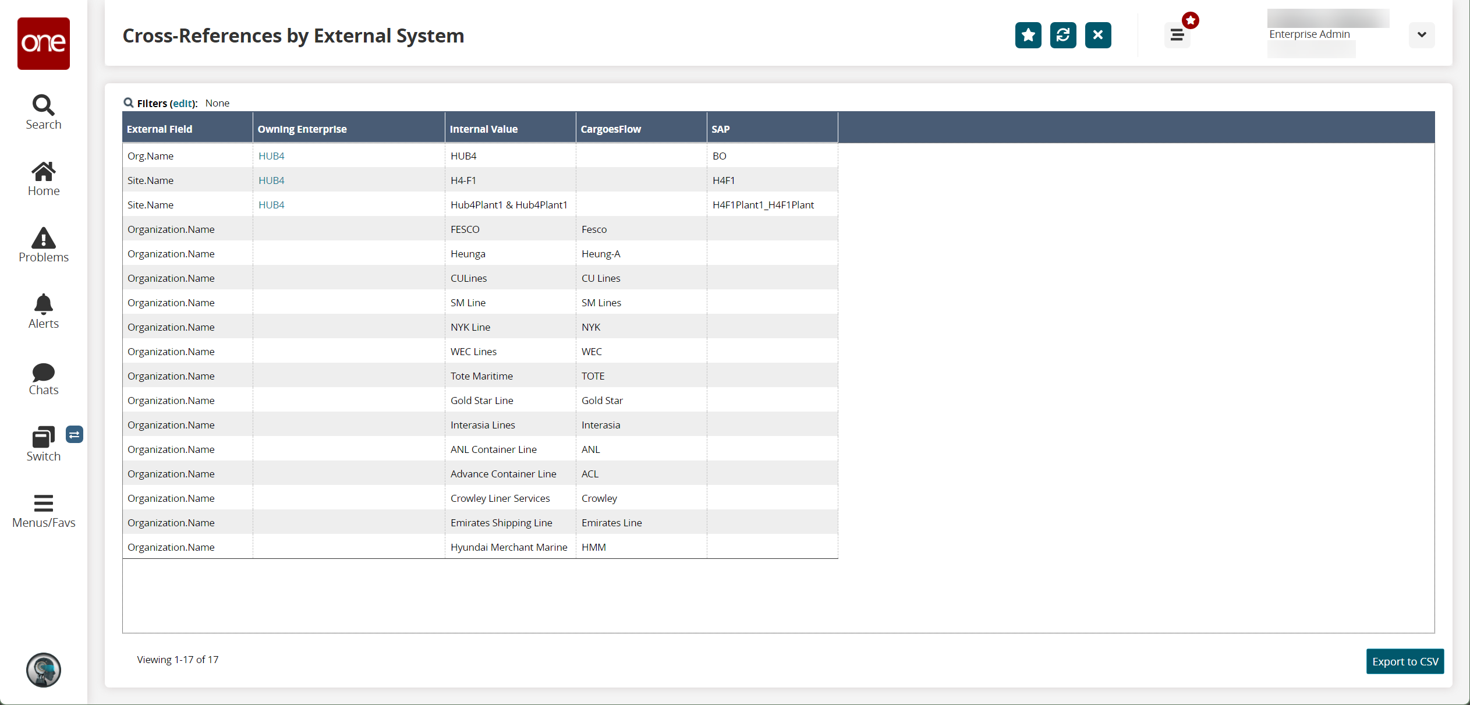1470x705 pixels.
Task: Click Export to CSV button
Action: (1404, 661)
